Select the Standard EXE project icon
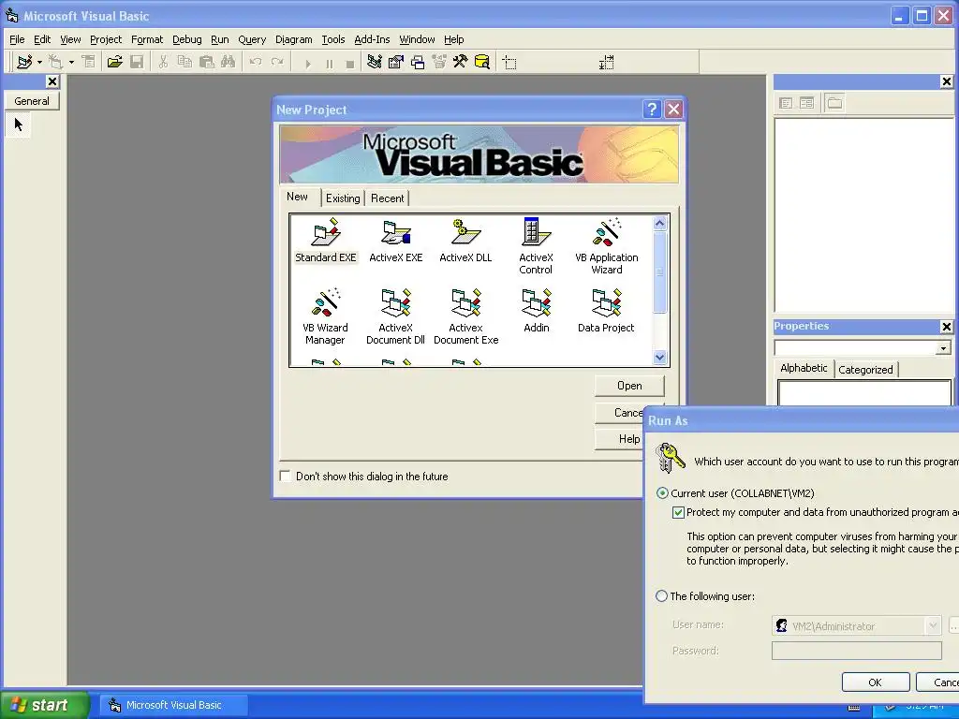 pyautogui.click(x=325, y=241)
